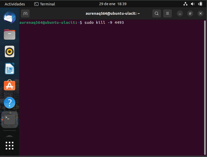Open the Ubuntu App Center
The height and width of the screenshot is (157, 207).
point(10,85)
